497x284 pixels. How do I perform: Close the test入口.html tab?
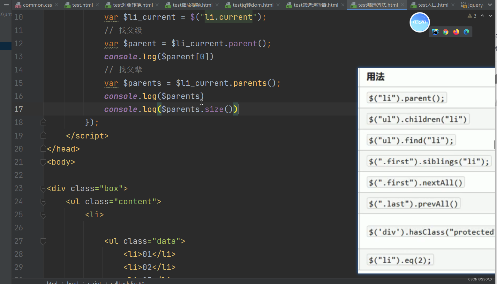pos(453,5)
